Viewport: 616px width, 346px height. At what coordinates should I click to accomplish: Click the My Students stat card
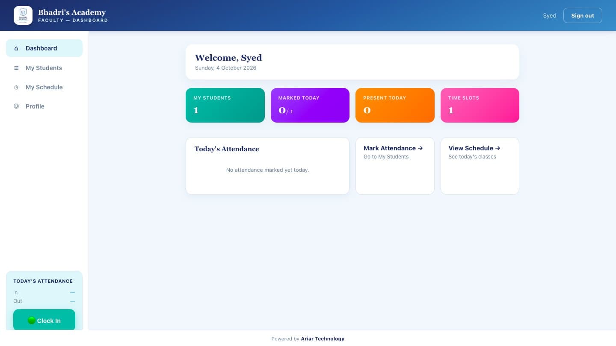click(x=225, y=105)
